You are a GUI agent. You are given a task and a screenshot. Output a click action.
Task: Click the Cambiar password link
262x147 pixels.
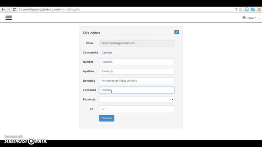107,53
